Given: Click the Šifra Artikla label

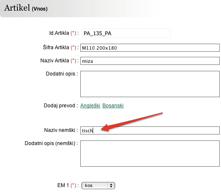Looking at the screenshot, I should click(56, 48).
